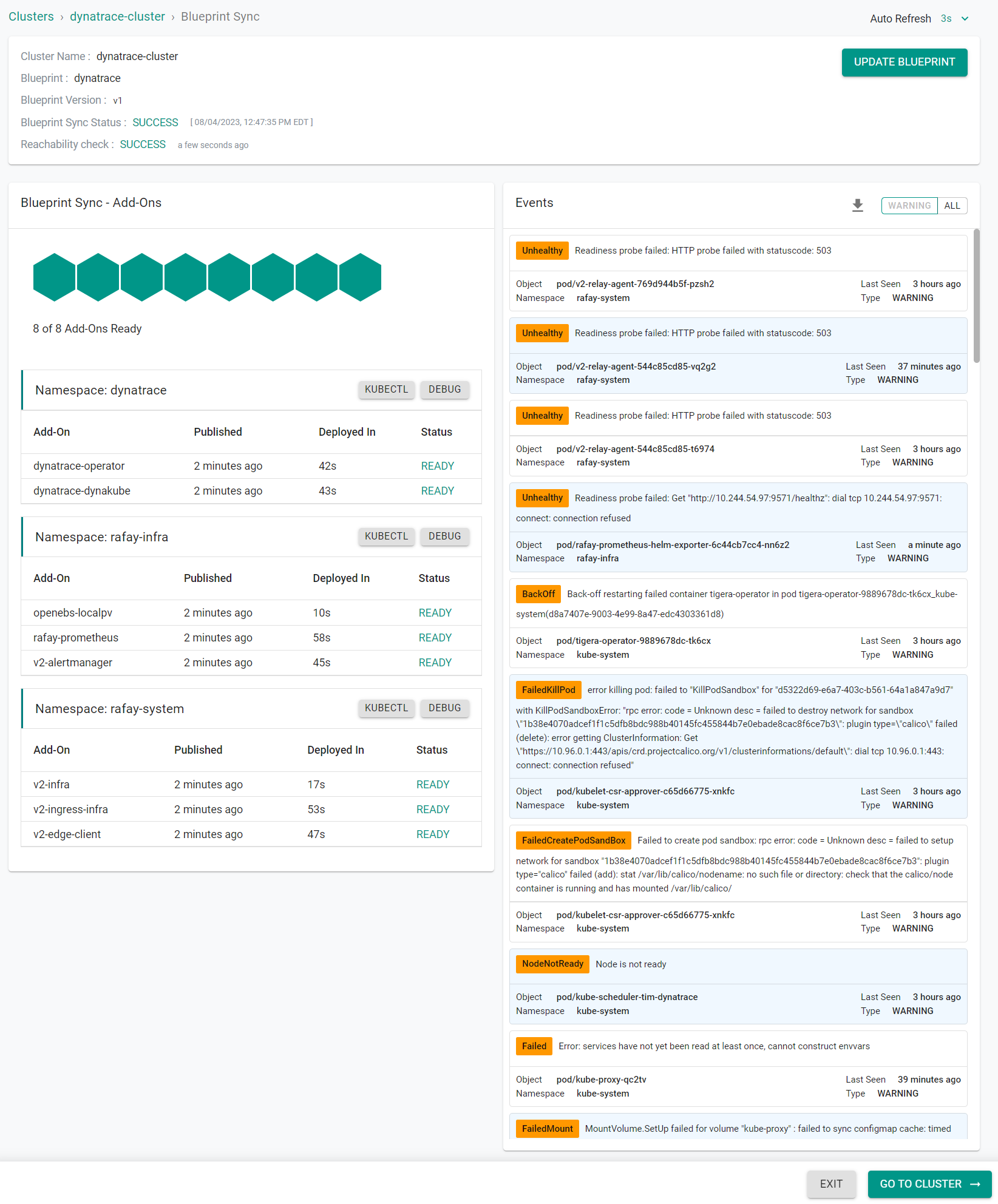Open DEBUG for rafay-infra namespace

pos(444,536)
